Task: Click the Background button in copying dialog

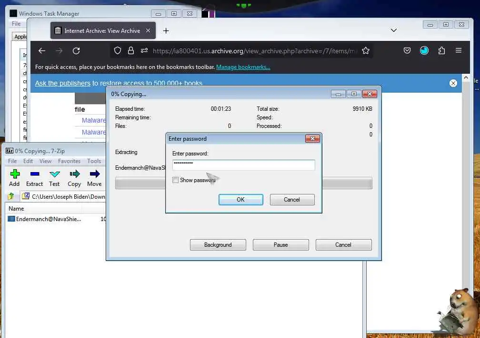Action: [218, 245]
